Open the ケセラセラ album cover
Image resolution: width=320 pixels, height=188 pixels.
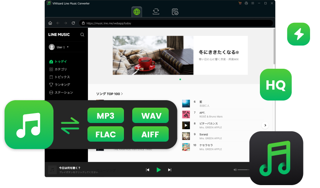pos(186,147)
